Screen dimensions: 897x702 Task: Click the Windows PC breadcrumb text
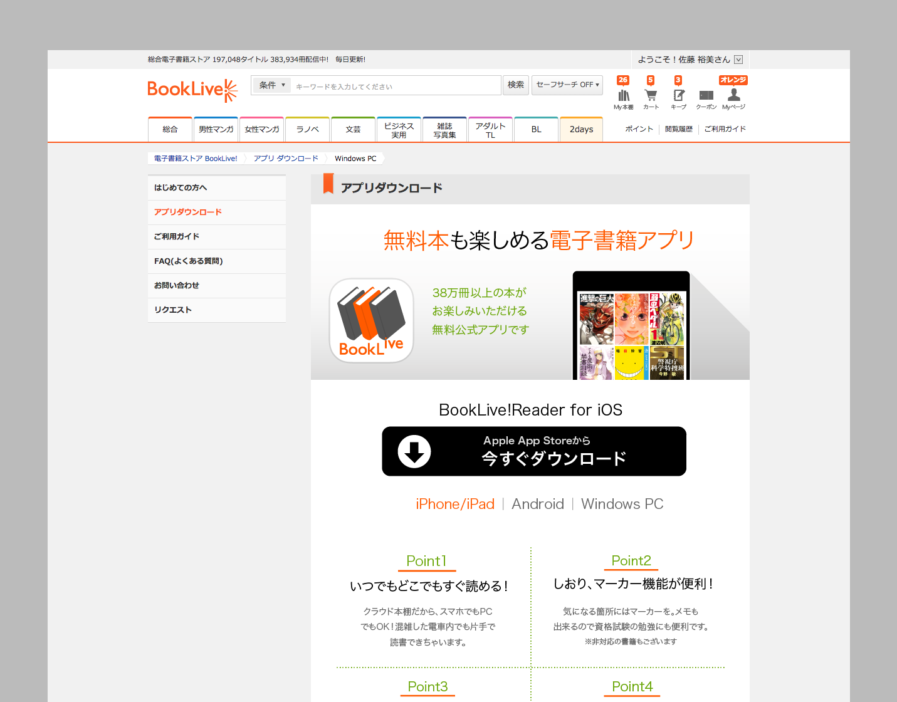[x=355, y=159]
